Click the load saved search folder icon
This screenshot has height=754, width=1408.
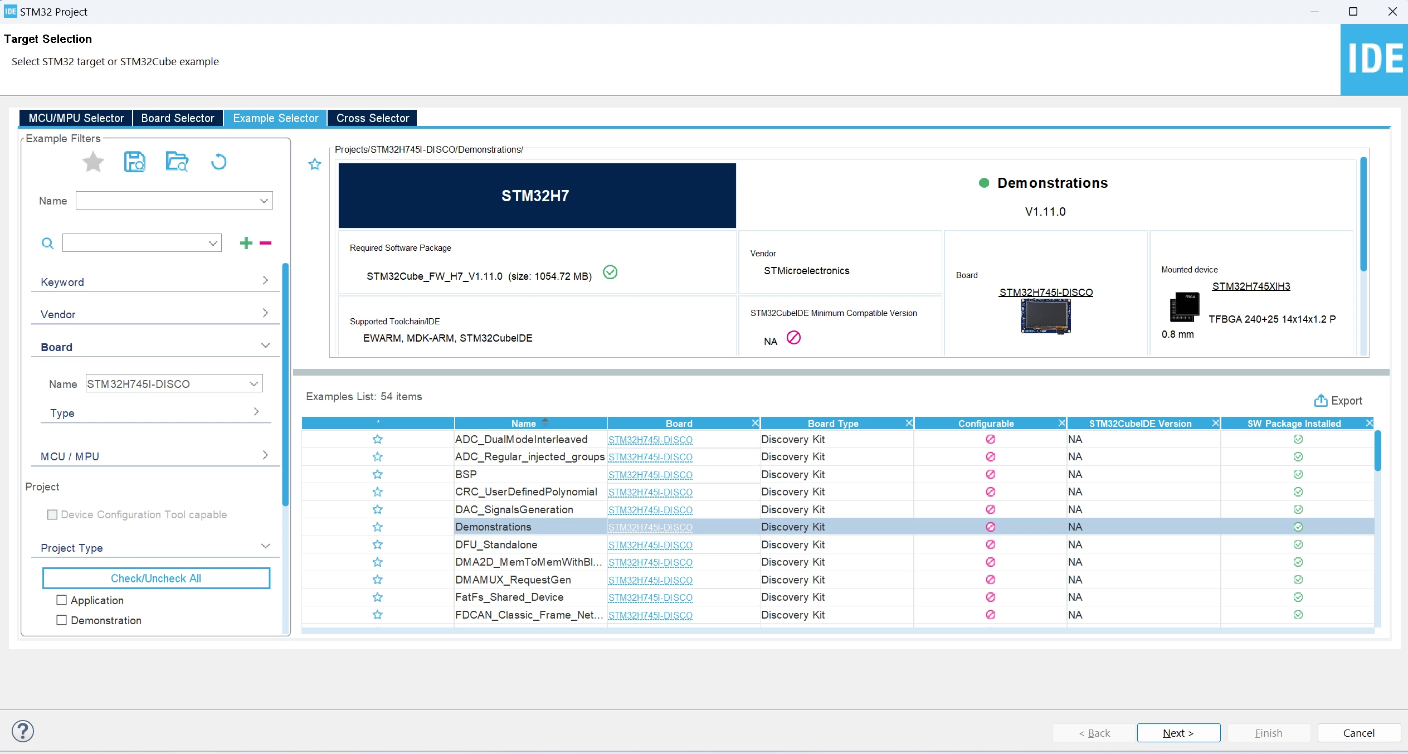coord(177,162)
